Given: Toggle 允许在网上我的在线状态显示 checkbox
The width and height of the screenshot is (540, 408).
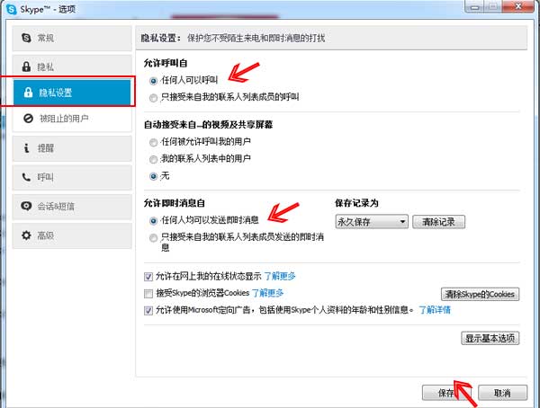Looking at the screenshot, I should pyautogui.click(x=148, y=277).
